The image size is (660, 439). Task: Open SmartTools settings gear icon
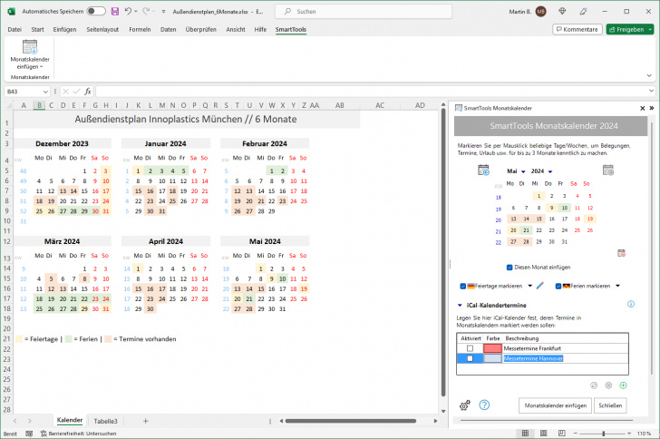click(x=465, y=405)
